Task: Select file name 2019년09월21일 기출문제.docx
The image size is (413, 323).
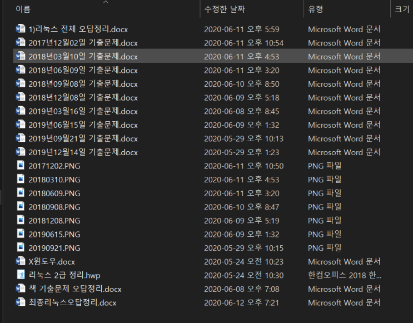Action: [83, 138]
